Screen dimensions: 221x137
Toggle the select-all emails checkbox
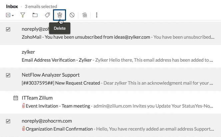[x=8, y=15]
